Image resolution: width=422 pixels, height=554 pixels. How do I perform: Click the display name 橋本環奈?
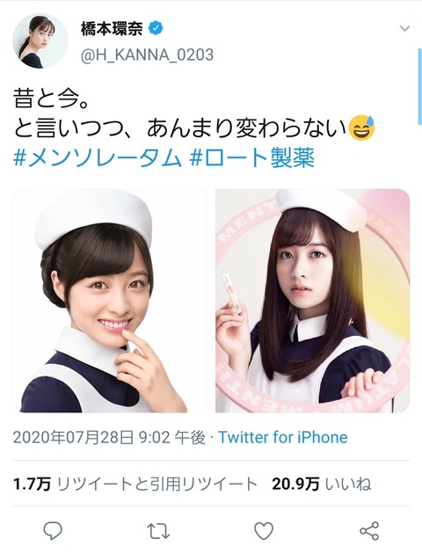click(112, 28)
